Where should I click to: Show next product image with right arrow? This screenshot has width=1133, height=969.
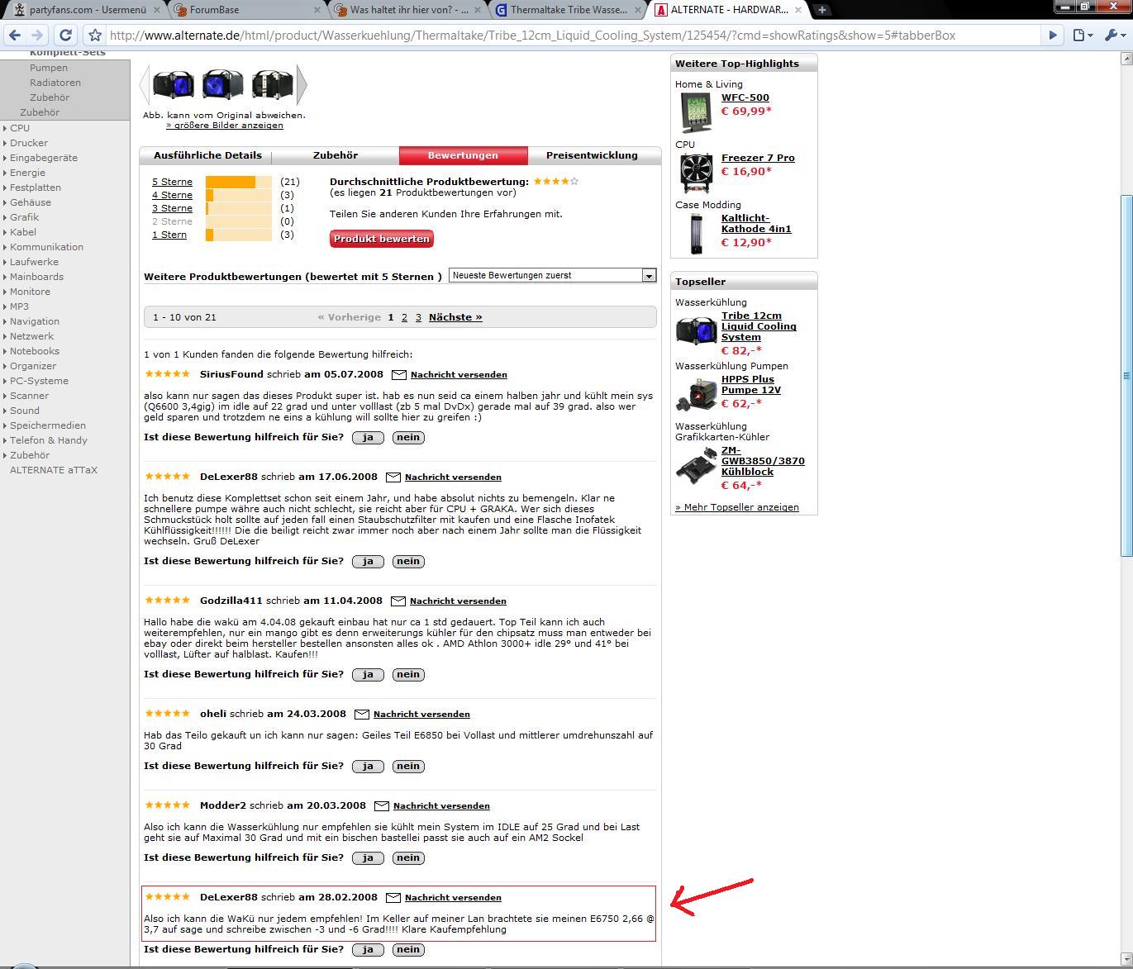click(302, 83)
